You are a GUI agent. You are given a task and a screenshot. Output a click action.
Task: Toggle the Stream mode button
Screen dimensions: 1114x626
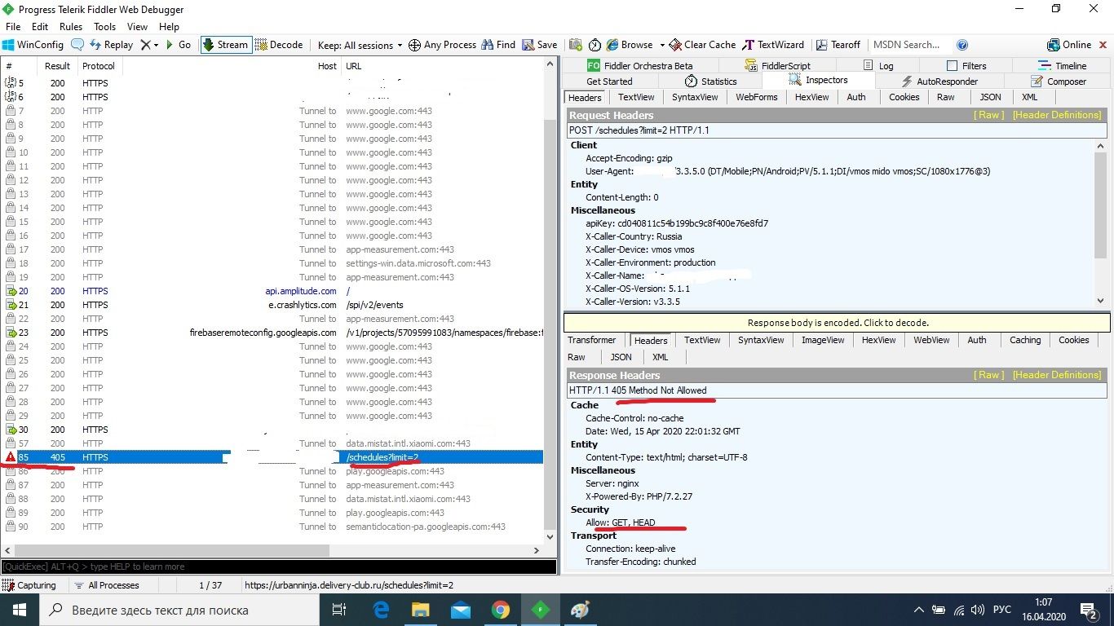[224, 45]
